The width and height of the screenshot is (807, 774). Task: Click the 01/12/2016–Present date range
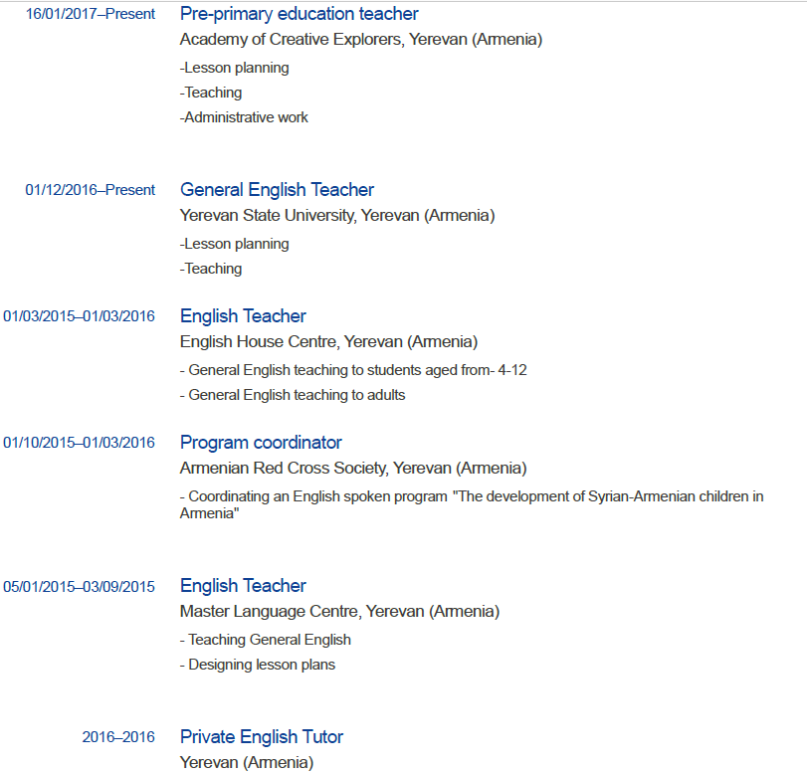click(x=91, y=190)
